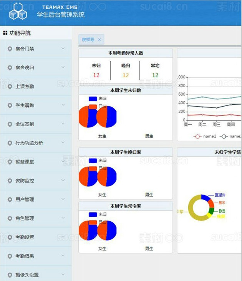This screenshot has height=281, width=242.
Task: Click the TEAMAX CMS cube logo
Action: tap(18, 11)
